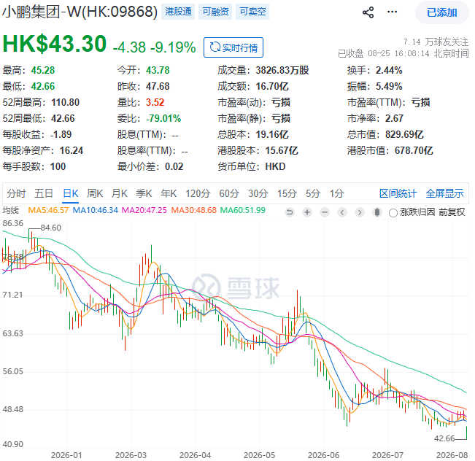
Task: Select the 月K chart tab
Action: pyautogui.click(x=120, y=193)
